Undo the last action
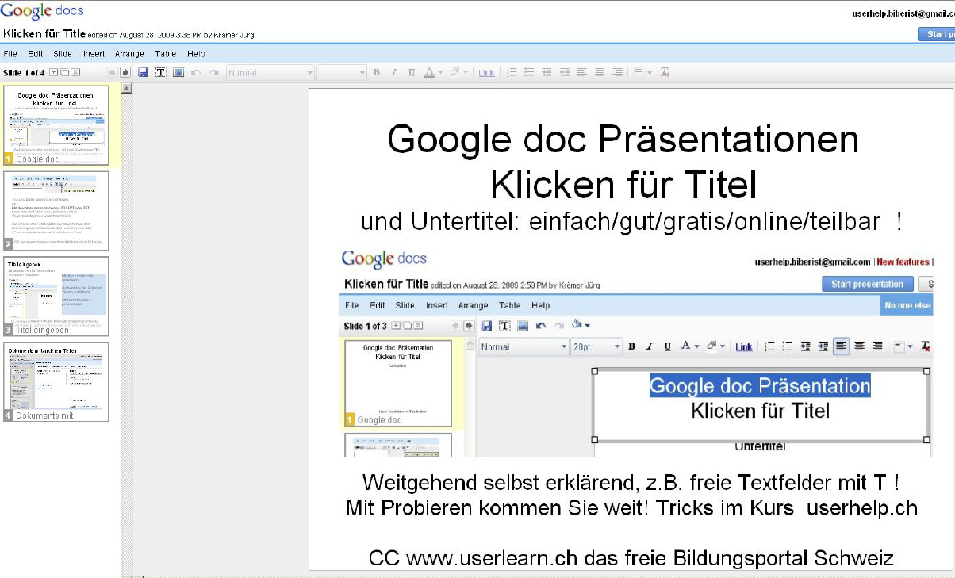This screenshot has height=578, width=955. (196, 72)
